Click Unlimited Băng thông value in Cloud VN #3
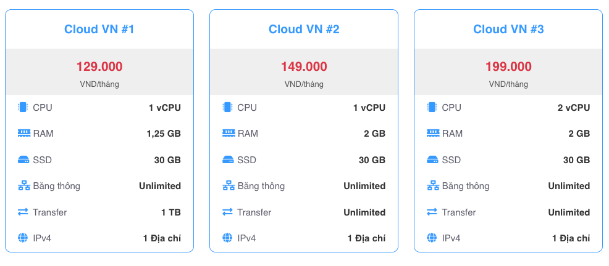This screenshot has height=266, width=609. [569, 186]
